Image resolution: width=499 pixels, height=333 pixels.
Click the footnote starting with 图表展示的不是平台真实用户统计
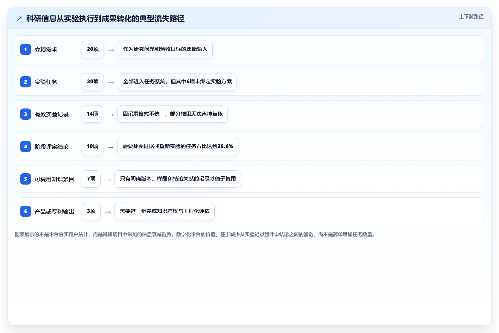(x=195, y=234)
